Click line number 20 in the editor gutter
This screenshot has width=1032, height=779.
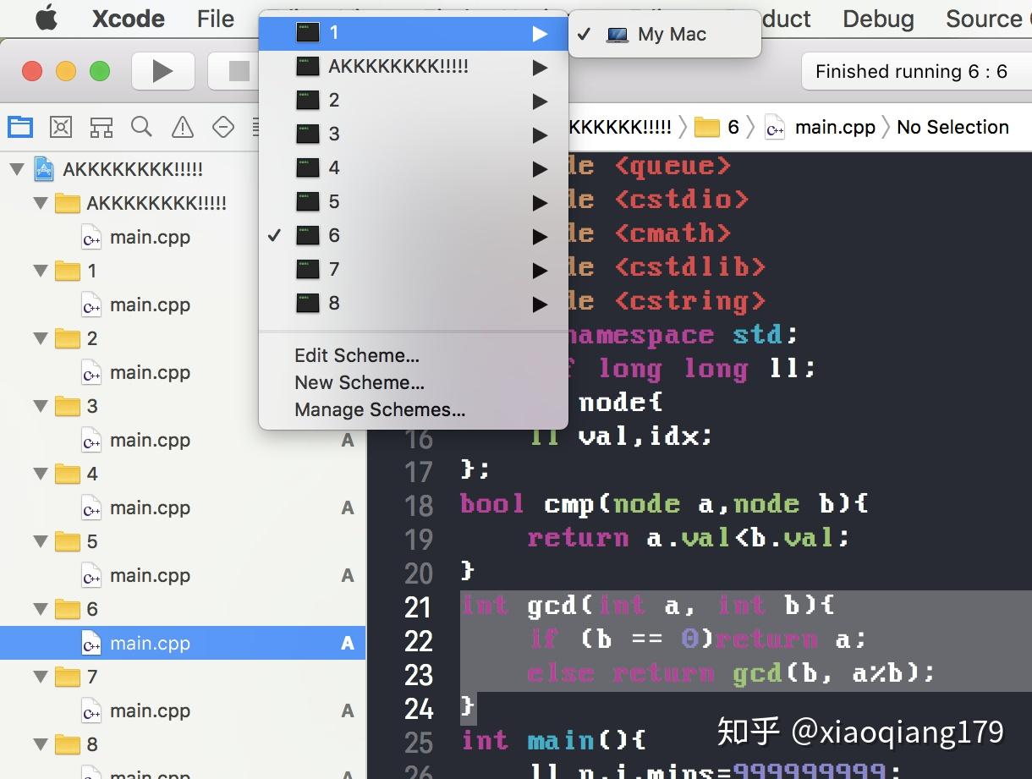coord(419,573)
